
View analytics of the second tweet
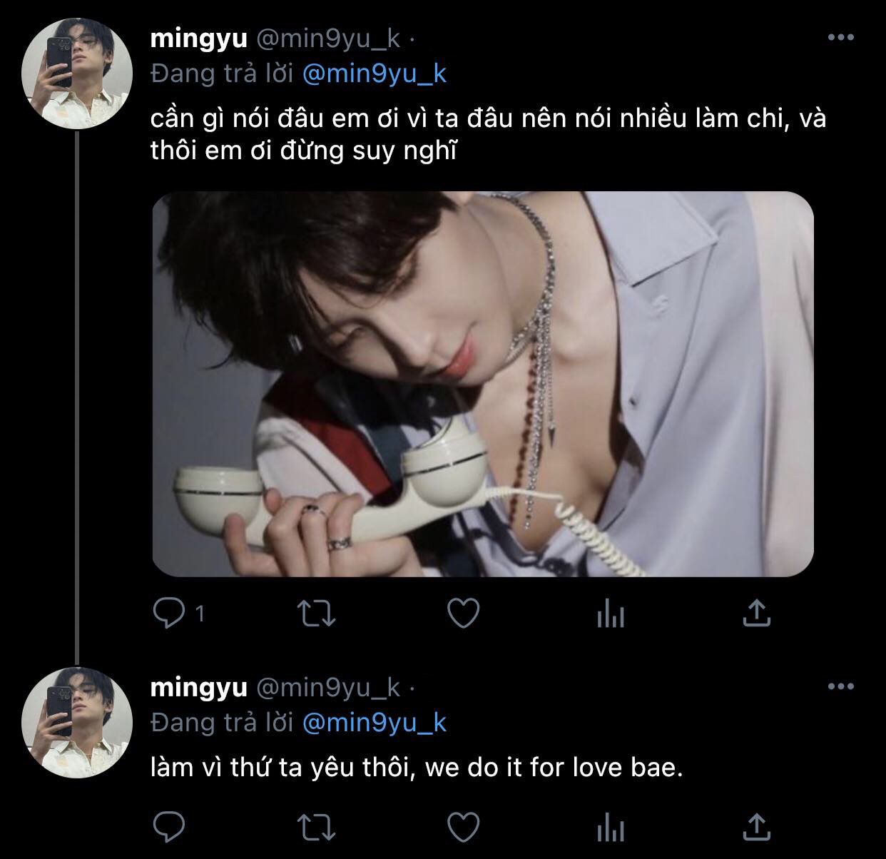tap(610, 828)
